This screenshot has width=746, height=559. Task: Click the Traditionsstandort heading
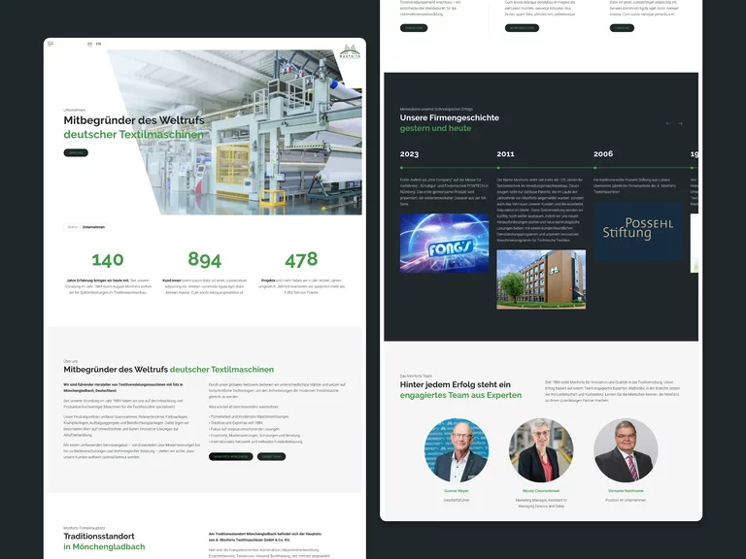click(x=99, y=536)
